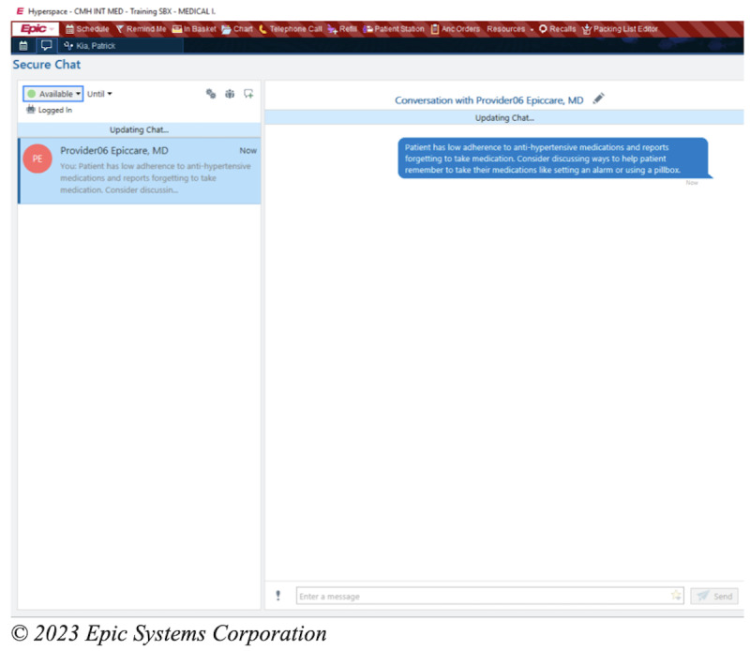Expand the Until duration dropdown
750x651 pixels.
click(x=99, y=94)
